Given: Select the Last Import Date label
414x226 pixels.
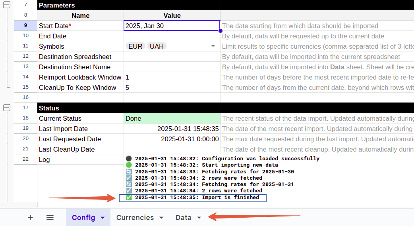Looking at the screenshot, I should pos(80,129).
